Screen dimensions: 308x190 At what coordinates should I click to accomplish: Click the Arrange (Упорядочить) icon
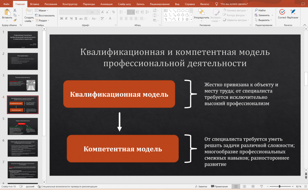pos(201,12)
